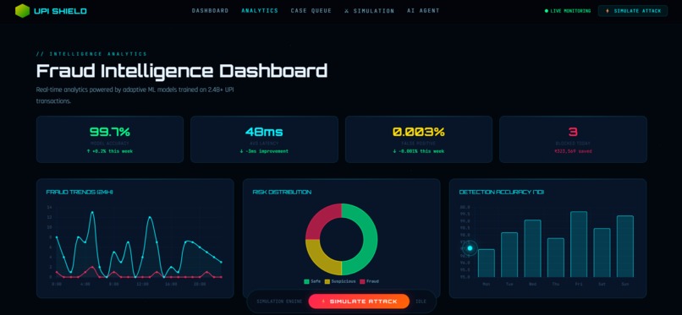Click the Live Monitoring label
Image resolution: width=682 pixels, height=315 pixels.
point(570,11)
